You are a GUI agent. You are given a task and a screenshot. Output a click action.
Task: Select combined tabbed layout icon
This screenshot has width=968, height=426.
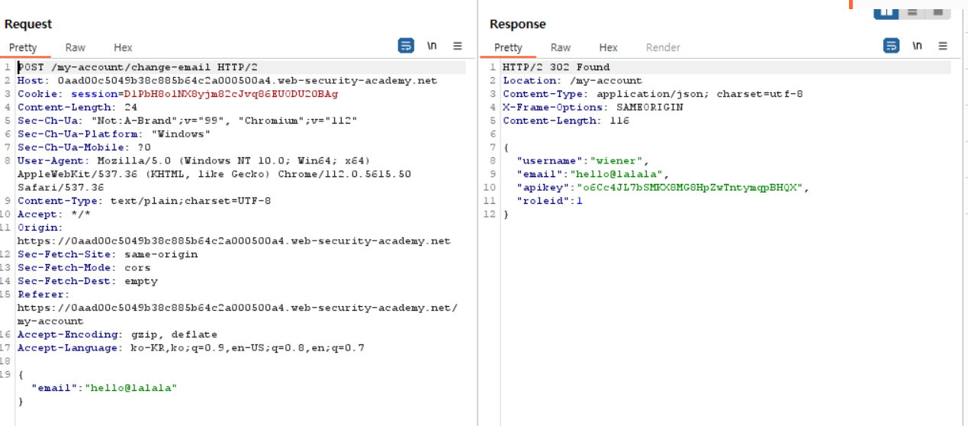[x=937, y=11]
